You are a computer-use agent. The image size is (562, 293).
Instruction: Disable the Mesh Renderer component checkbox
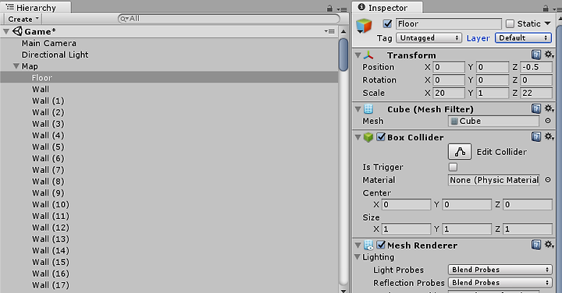coord(381,245)
